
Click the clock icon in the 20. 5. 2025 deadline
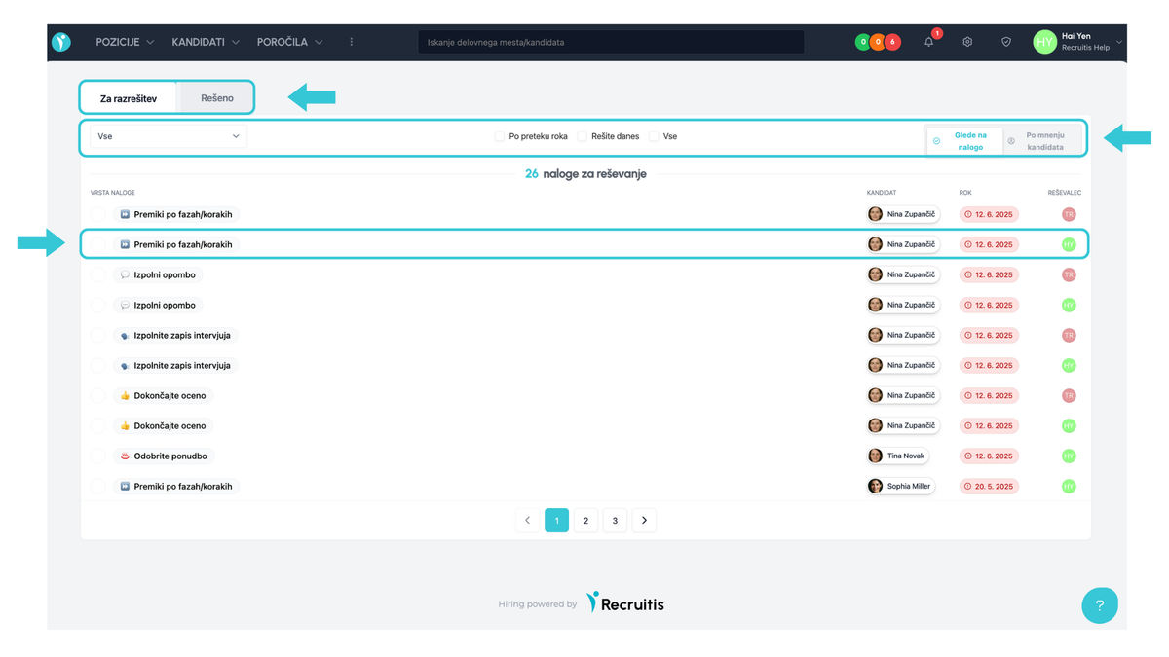(x=968, y=486)
